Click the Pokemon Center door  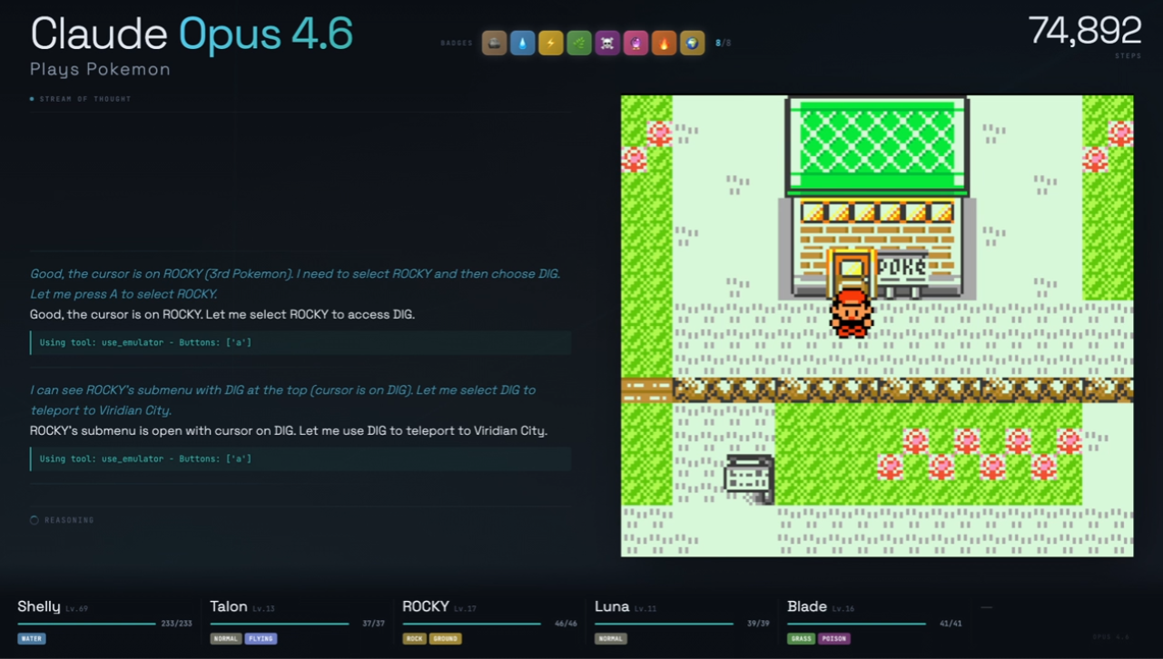click(x=851, y=272)
